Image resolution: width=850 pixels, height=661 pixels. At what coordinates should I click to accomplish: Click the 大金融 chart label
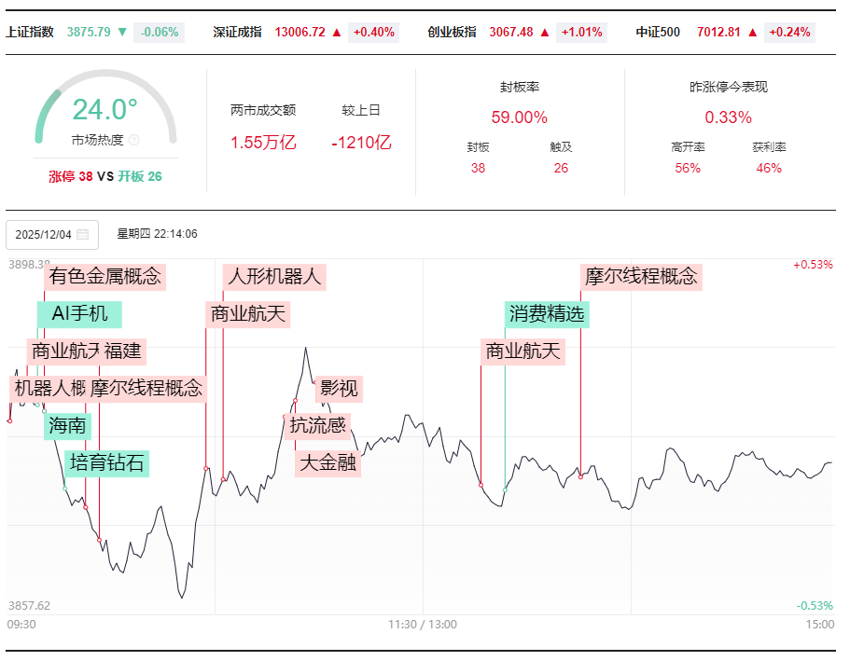(327, 462)
